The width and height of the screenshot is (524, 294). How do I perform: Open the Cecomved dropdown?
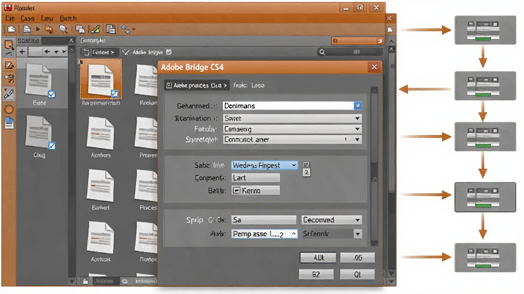(x=358, y=220)
